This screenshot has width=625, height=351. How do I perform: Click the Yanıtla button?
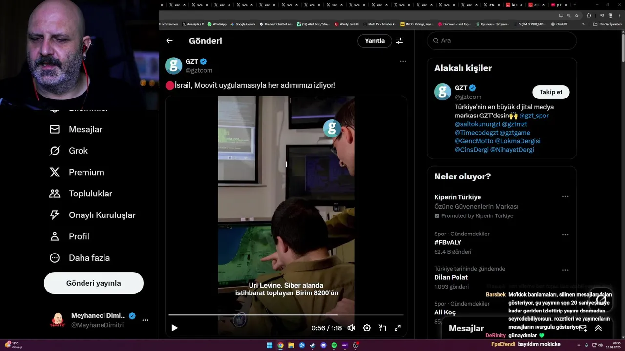pos(375,41)
